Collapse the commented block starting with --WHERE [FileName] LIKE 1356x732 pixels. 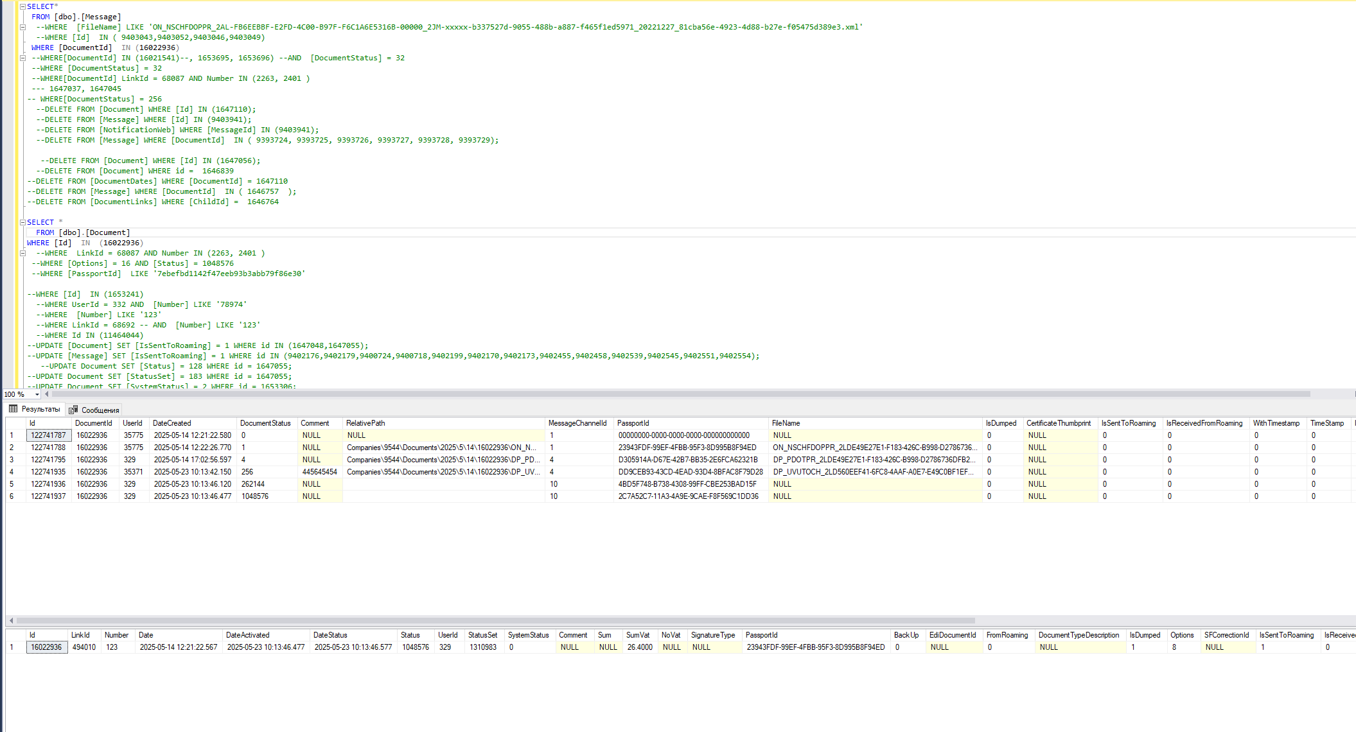click(22, 27)
